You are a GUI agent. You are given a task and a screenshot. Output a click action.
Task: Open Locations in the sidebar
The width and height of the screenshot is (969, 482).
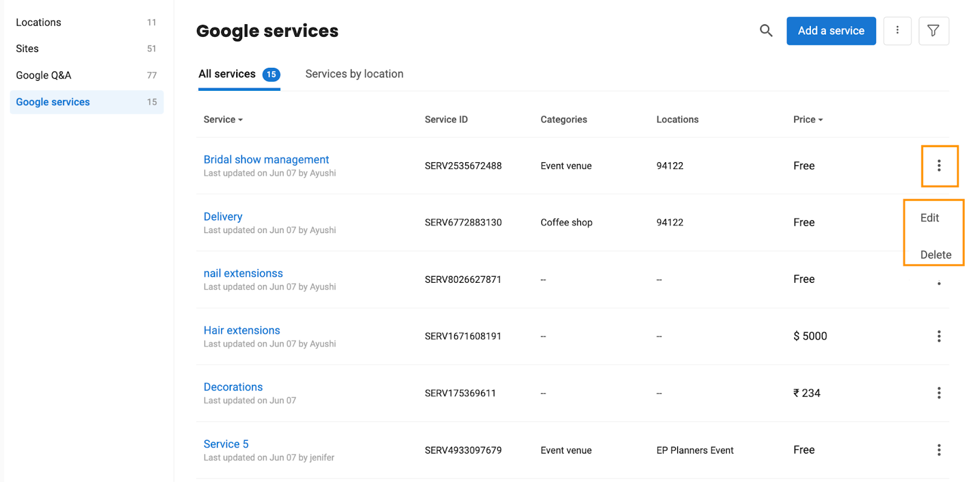[87, 22]
